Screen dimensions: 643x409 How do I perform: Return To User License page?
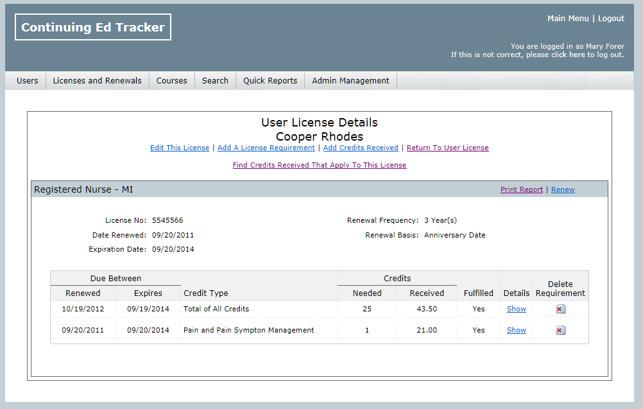447,148
